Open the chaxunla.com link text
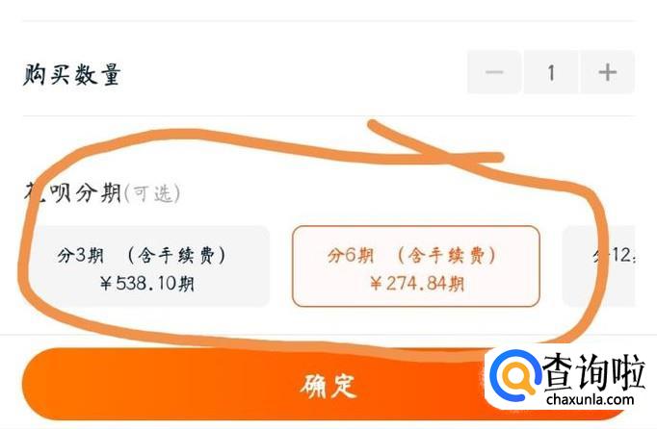 pos(590,400)
